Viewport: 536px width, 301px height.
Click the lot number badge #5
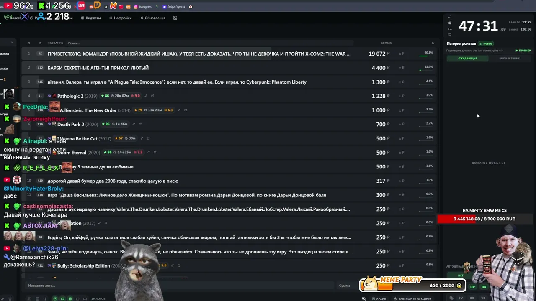click(40, 54)
